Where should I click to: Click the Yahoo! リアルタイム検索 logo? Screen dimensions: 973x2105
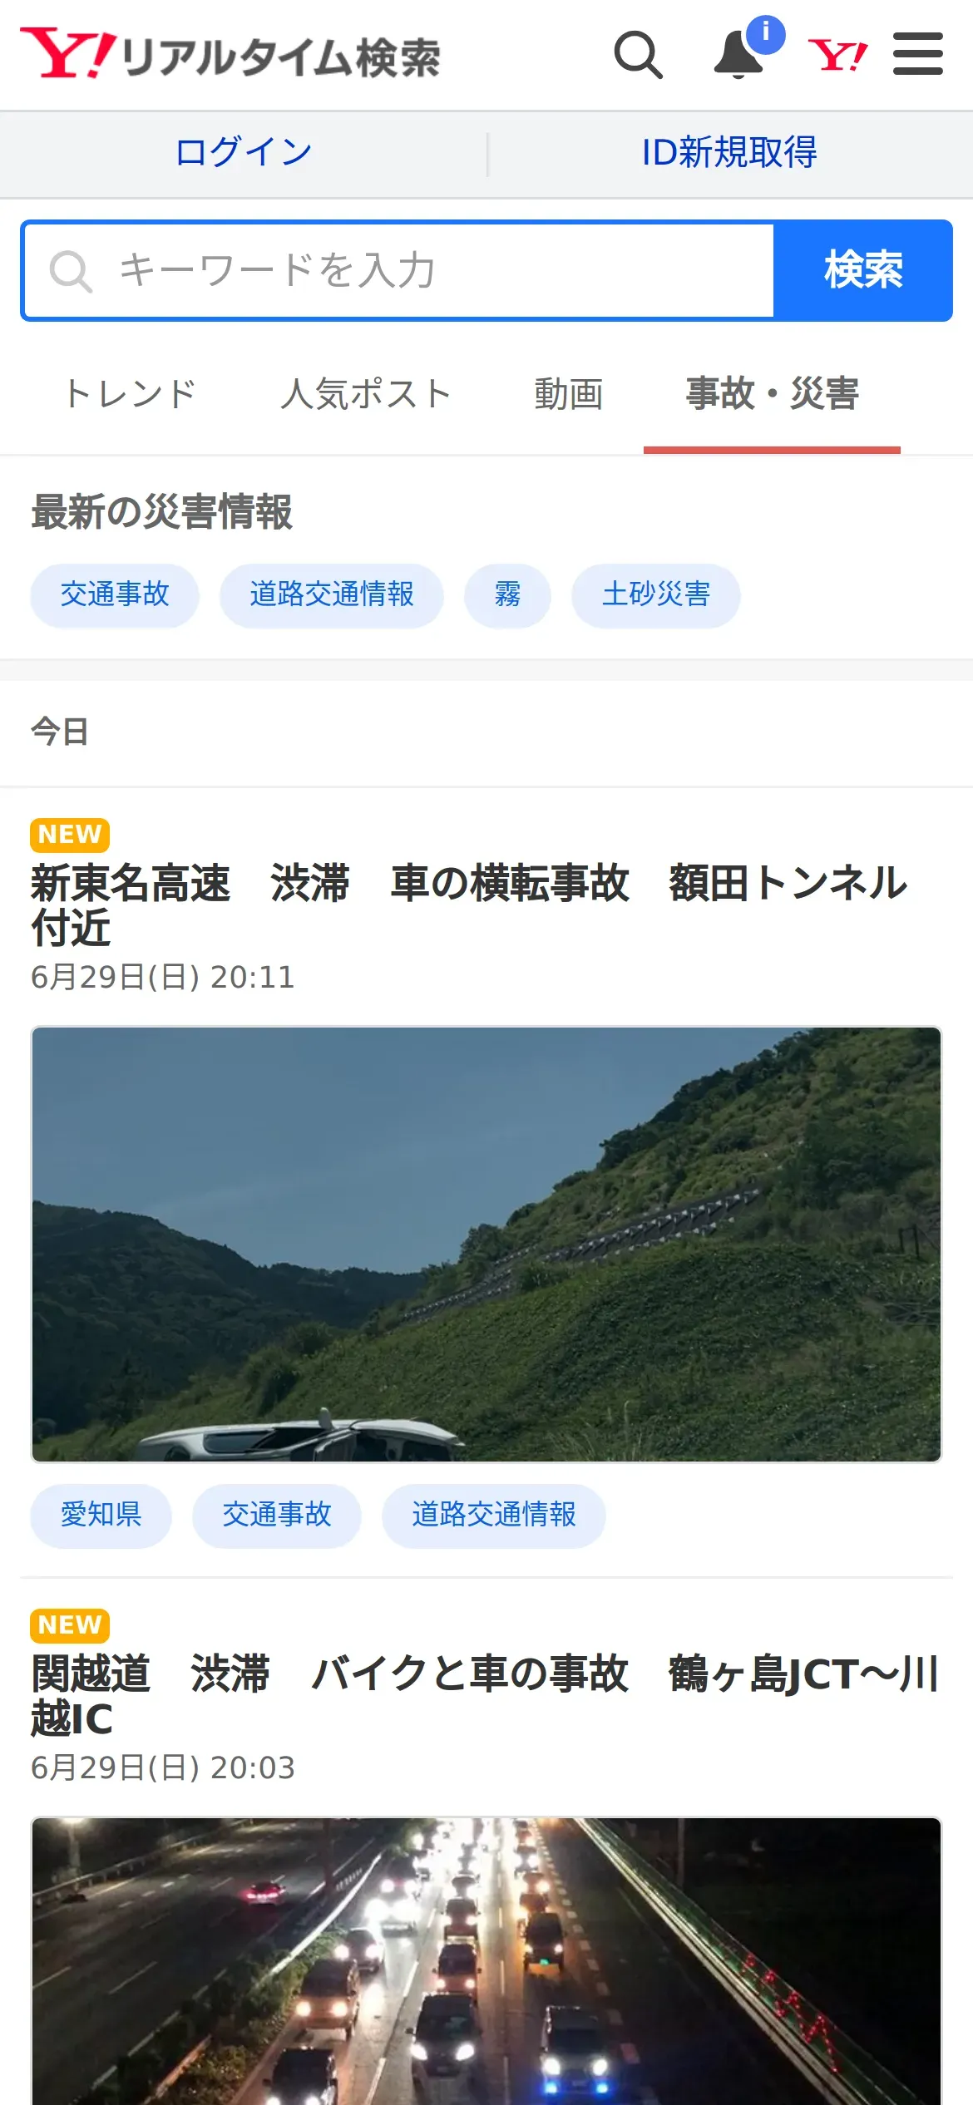coord(230,54)
